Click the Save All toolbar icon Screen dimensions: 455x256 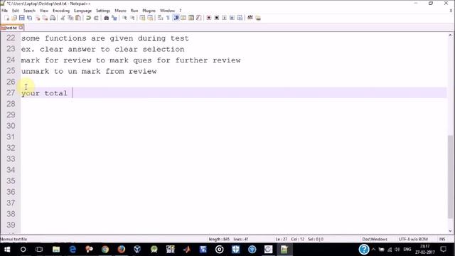(30, 18)
